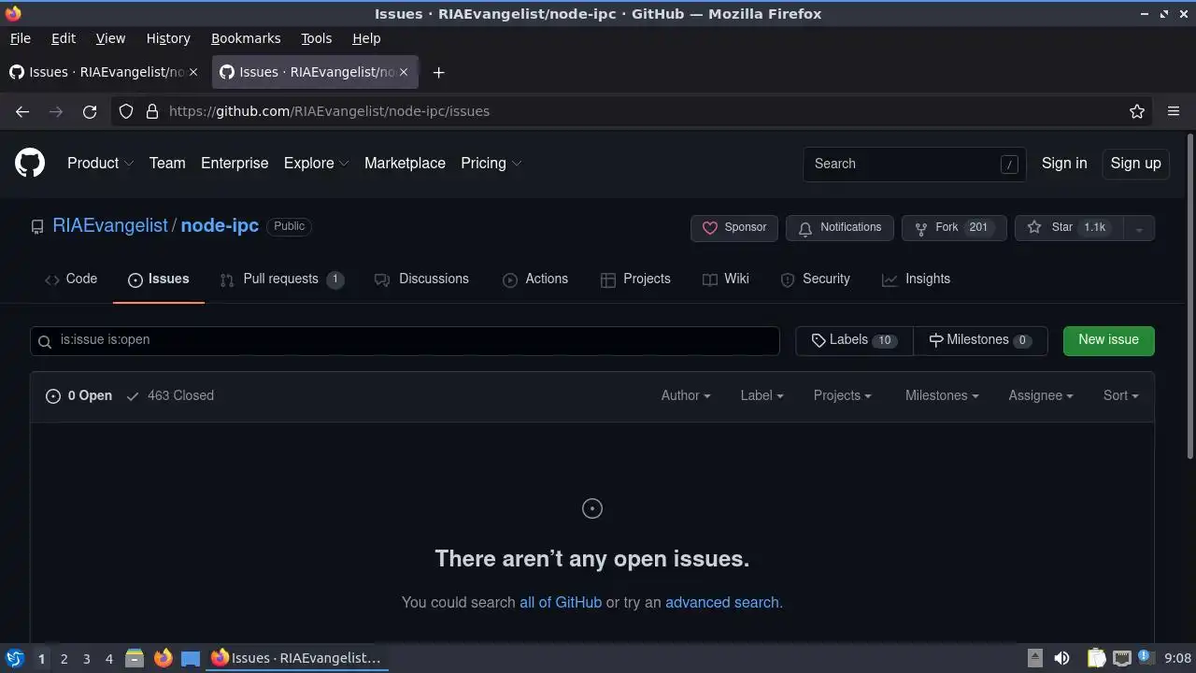Open the Actions tab
Image resolution: width=1196 pixels, height=673 pixels.
pyautogui.click(x=535, y=279)
